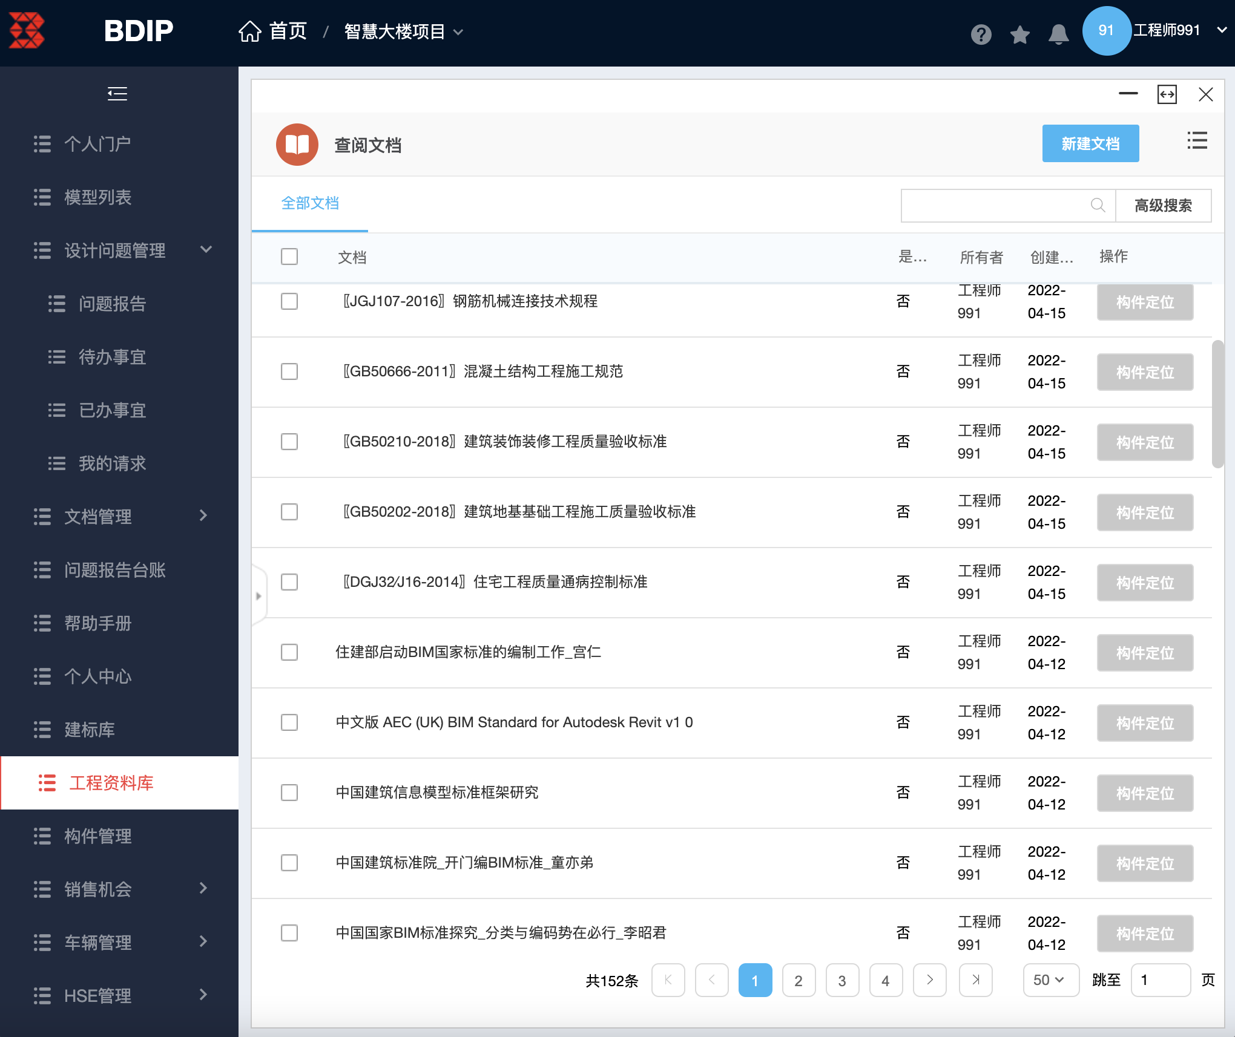Click the orange book icon for 查阅文档
Screen dimensions: 1235x1037
pos(297,145)
